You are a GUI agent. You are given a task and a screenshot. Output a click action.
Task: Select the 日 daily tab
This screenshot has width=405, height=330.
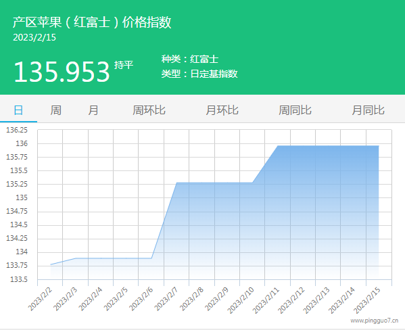click(x=18, y=110)
